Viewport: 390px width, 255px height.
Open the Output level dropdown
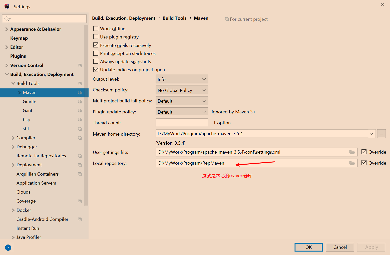(x=182, y=79)
